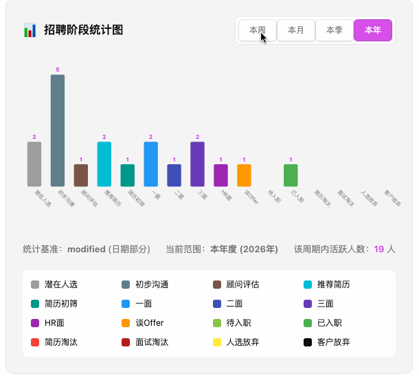
Task: Switch to the 本季 time range tab
Action: (x=335, y=30)
